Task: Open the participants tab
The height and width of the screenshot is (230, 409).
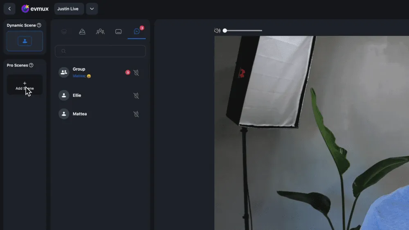Action: click(100, 32)
